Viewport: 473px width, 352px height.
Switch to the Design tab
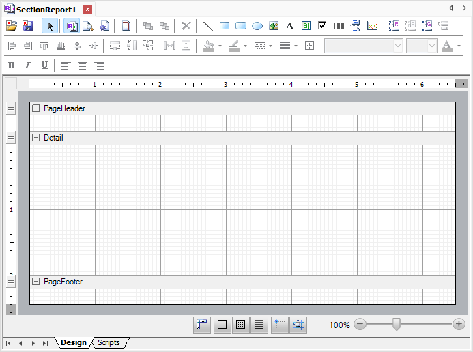(74, 342)
